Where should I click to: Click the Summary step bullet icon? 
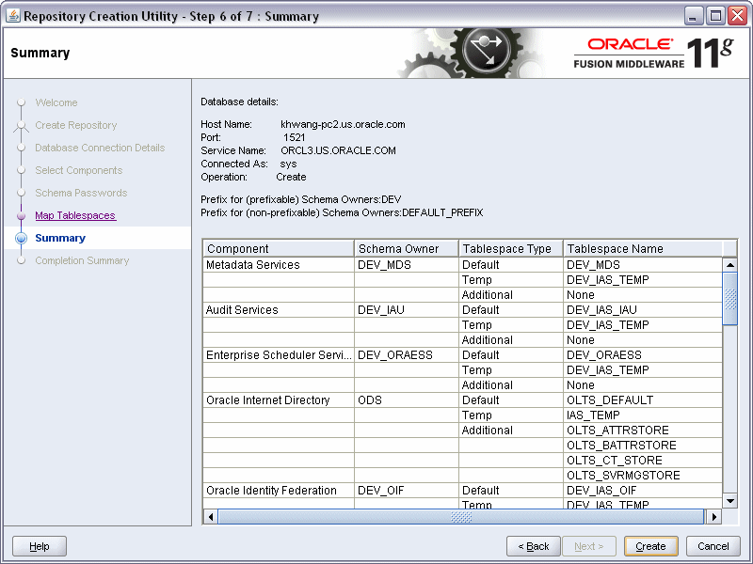[21, 238]
